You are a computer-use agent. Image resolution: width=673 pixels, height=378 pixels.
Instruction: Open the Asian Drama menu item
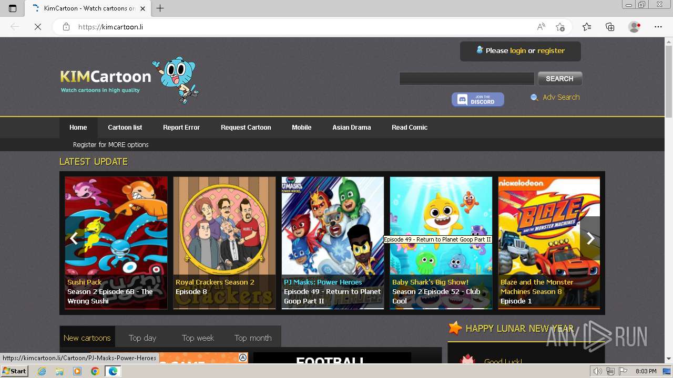[x=352, y=128]
